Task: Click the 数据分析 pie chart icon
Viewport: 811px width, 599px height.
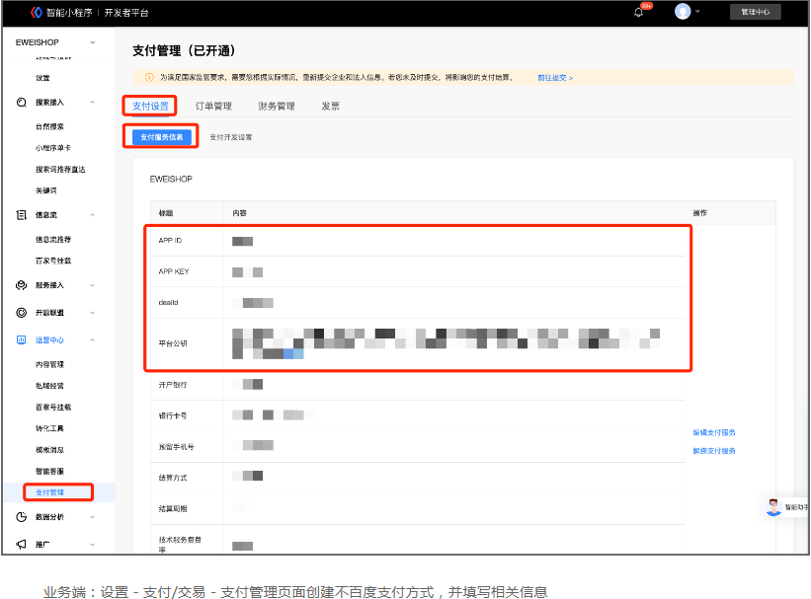Action: (x=22, y=516)
